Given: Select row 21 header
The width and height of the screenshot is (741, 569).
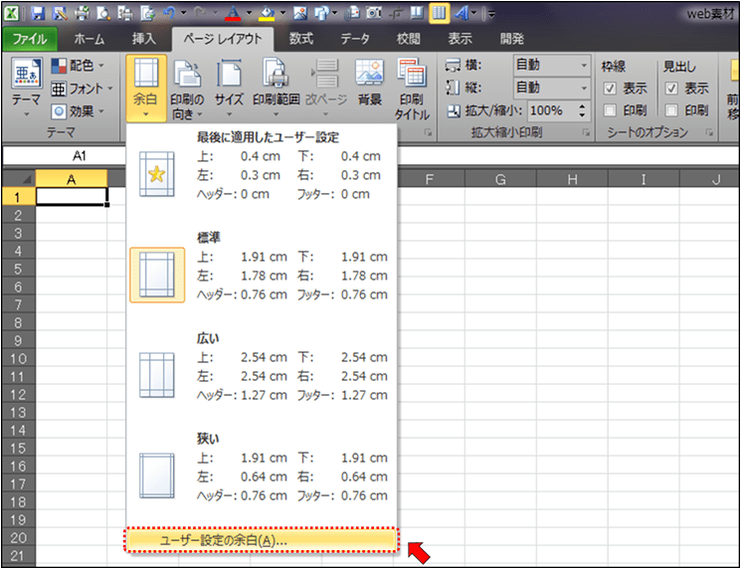Looking at the screenshot, I should click(19, 556).
